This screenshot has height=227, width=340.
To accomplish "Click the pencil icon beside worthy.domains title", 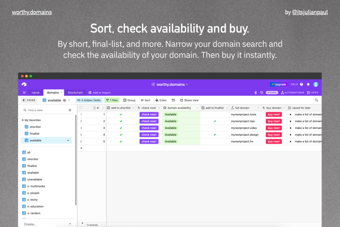I will [x=153, y=84].
